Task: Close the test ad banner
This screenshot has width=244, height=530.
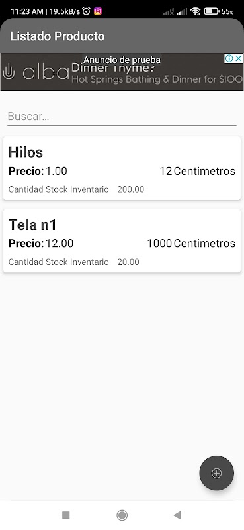Action: tap(239, 58)
